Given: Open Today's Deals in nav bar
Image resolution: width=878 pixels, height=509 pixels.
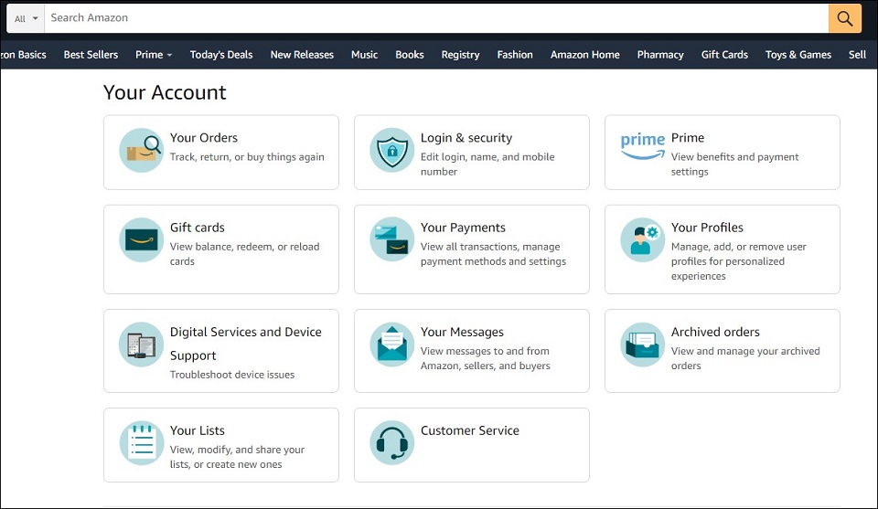Looking at the screenshot, I should pyautogui.click(x=221, y=55).
